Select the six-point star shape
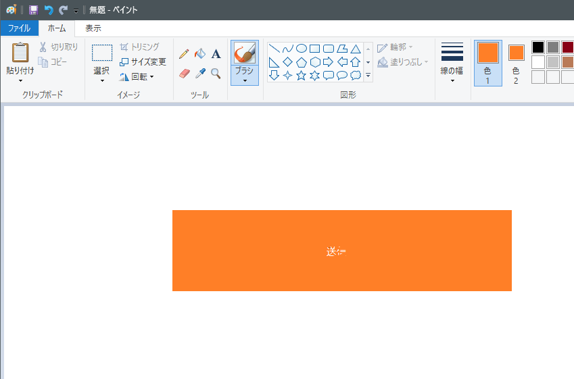This screenshot has height=379, width=574. tap(315, 76)
